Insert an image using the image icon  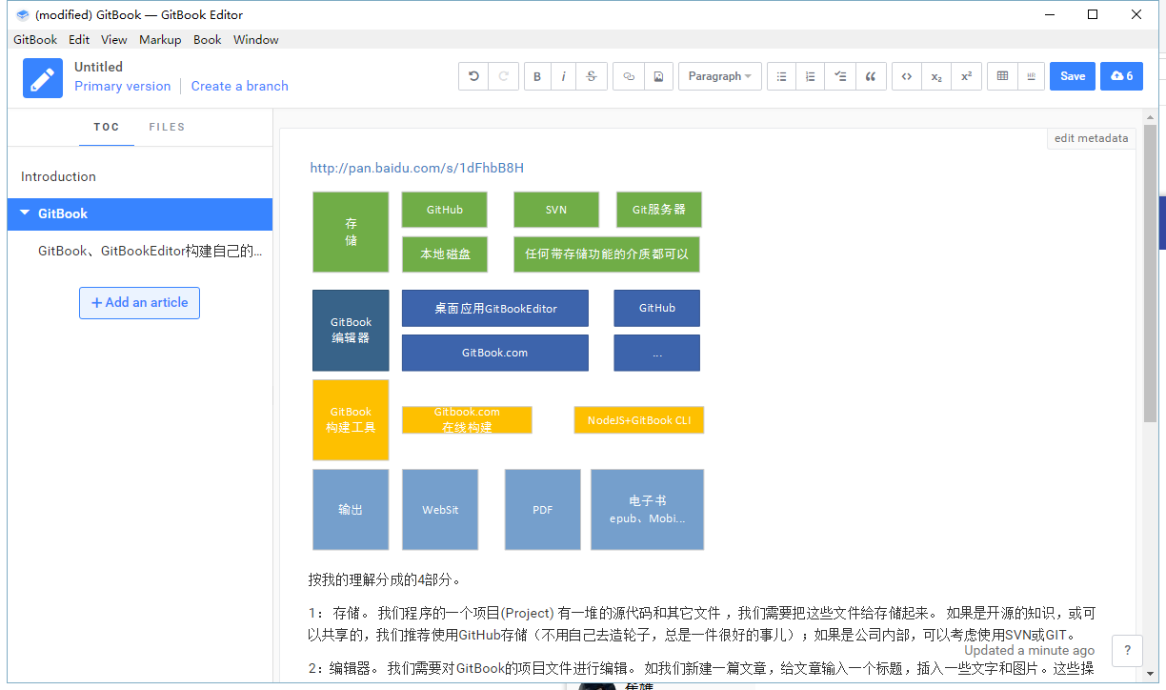[658, 76]
